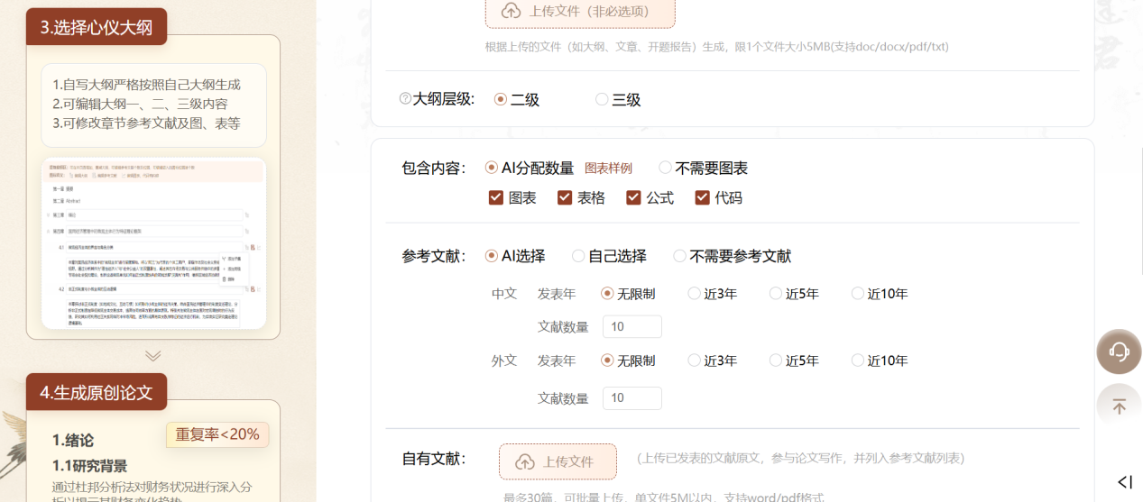The image size is (1143, 502).
Task: Click the 上传文件 button for 自有文献
Action: [558, 461]
